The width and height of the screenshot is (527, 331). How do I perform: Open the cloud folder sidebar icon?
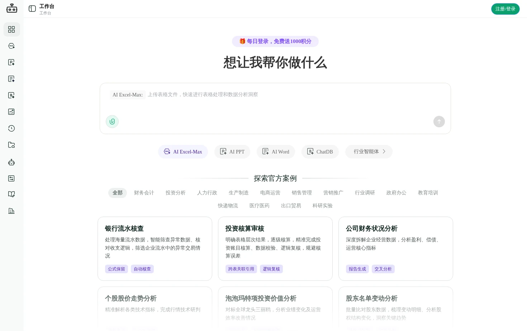point(11,145)
